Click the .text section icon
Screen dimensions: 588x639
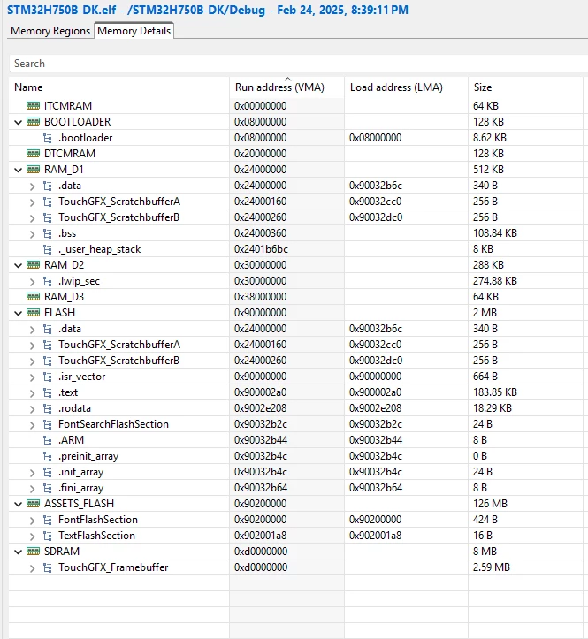click(x=47, y=392)
